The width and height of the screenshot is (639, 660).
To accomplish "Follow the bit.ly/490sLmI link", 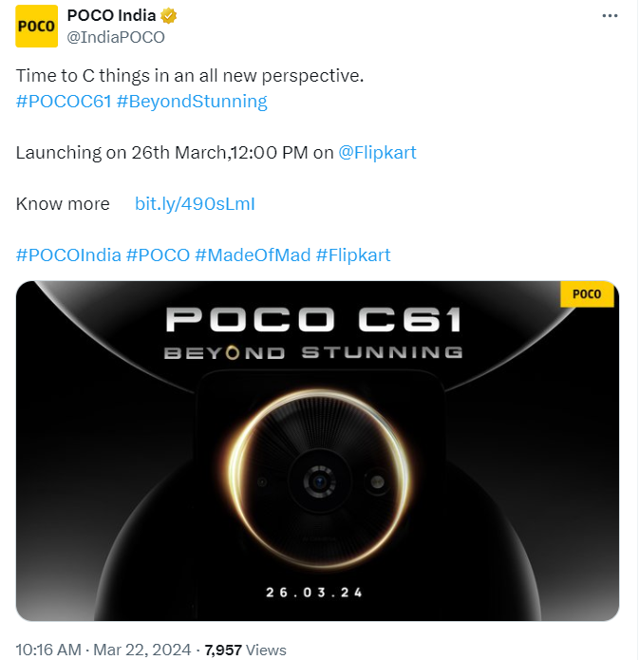I will 195,203.
